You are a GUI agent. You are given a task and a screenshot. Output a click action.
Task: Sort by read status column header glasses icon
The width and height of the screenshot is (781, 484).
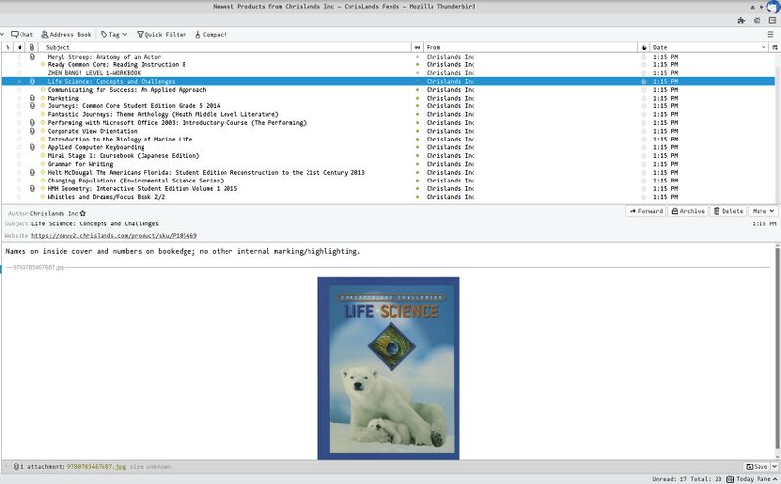click(x=417, y=47)
